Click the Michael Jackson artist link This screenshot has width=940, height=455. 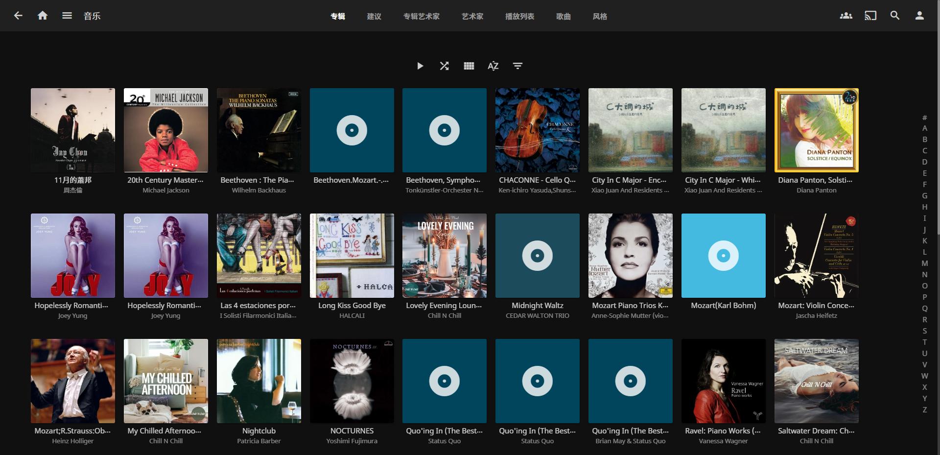pyautogui.click(x=166, y=191)
